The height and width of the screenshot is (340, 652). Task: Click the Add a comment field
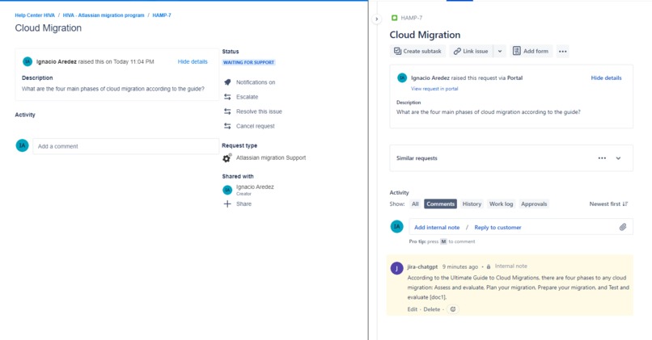[x=125, y=146]
